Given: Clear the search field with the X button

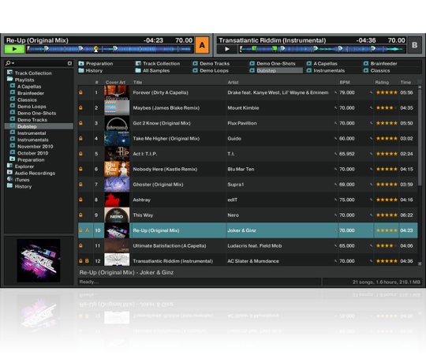Looking at the screenshot, I should (70, 63).
